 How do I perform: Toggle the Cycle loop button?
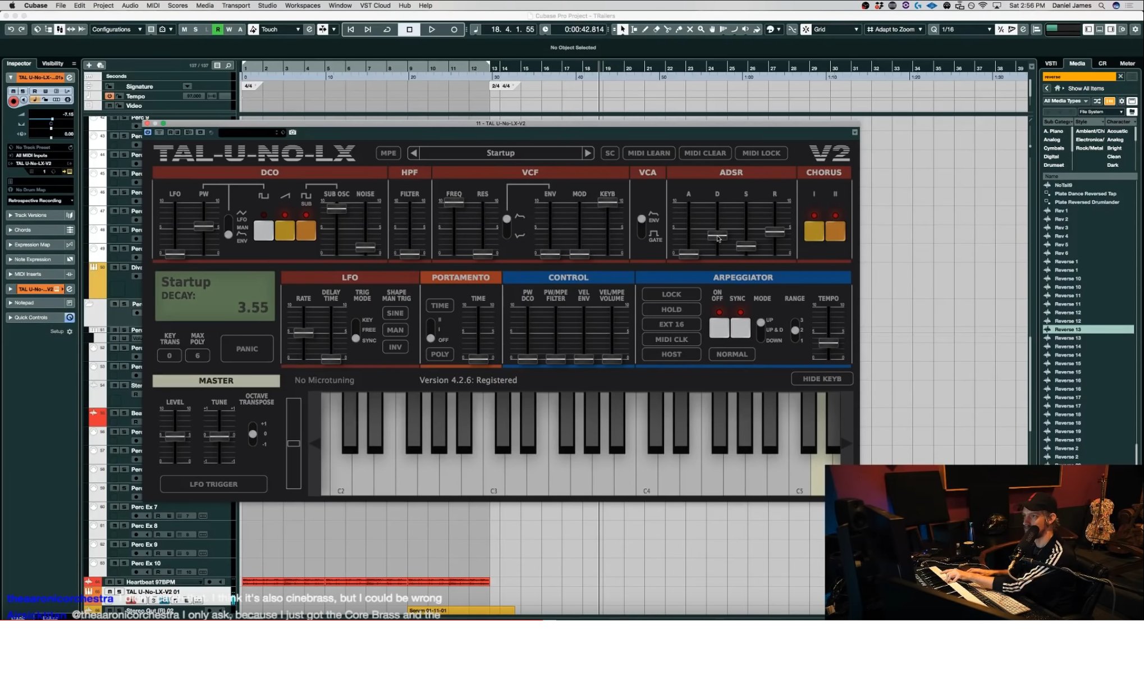(387, 29)
